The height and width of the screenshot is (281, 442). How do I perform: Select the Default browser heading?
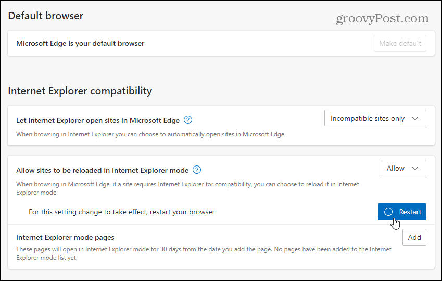pos(46,16)
